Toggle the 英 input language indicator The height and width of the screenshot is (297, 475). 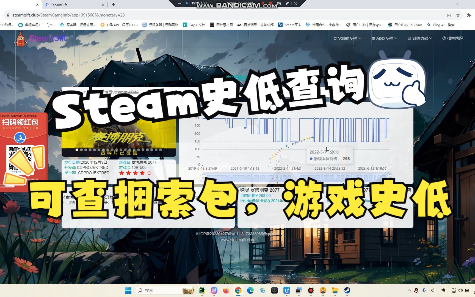(433, 290)
